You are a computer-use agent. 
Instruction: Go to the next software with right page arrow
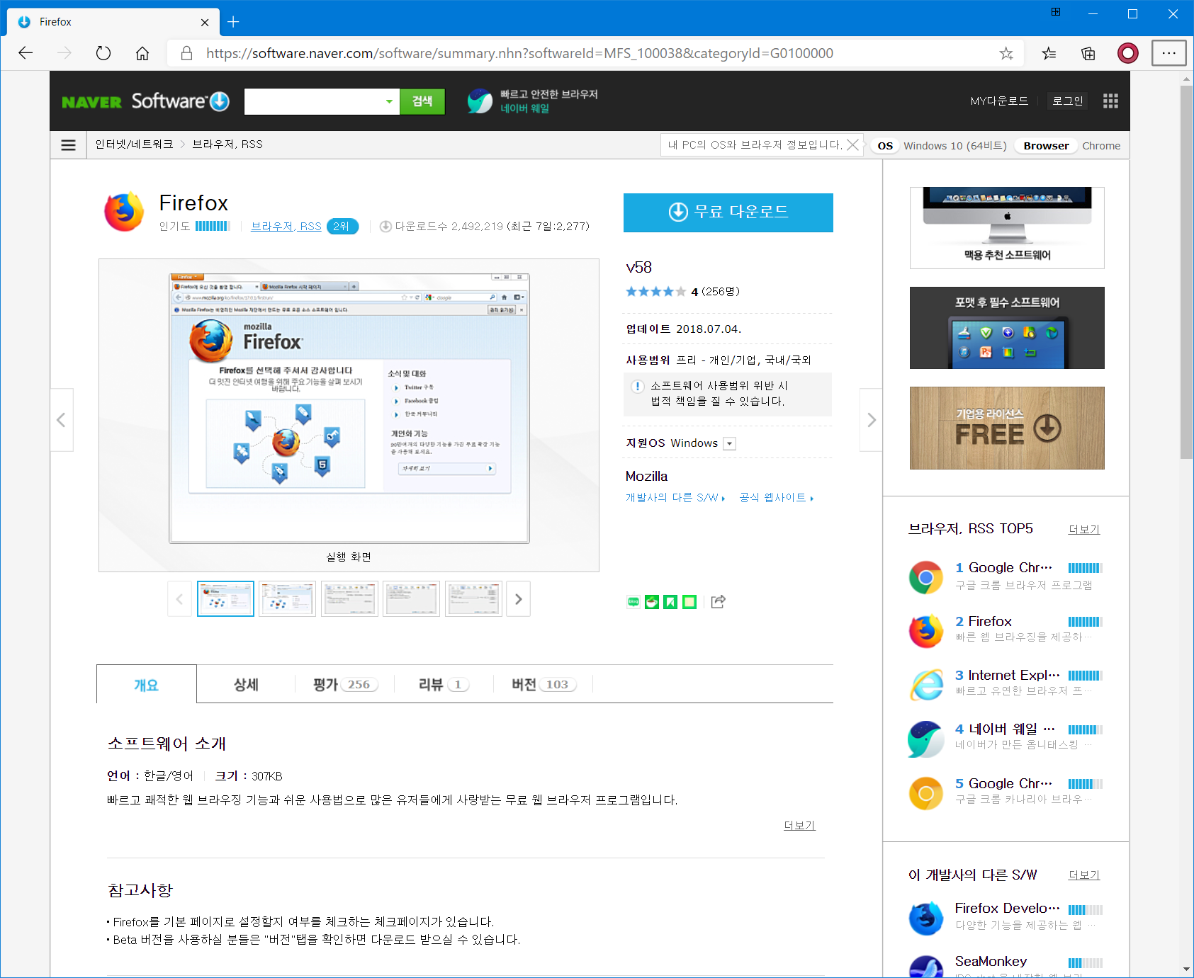(x=872, y=420)
